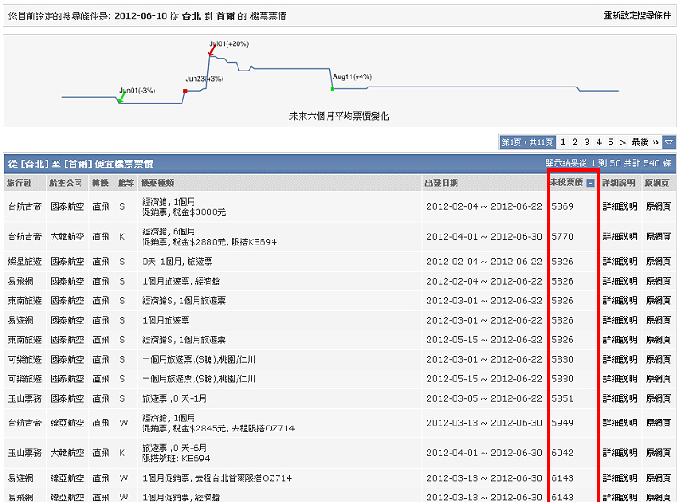The height and width of the screenshot is (502, 679).
Task: Open 詳細說明 for 易飛網 國泰航空 5826 row
Action: click(x=620, y=281)
